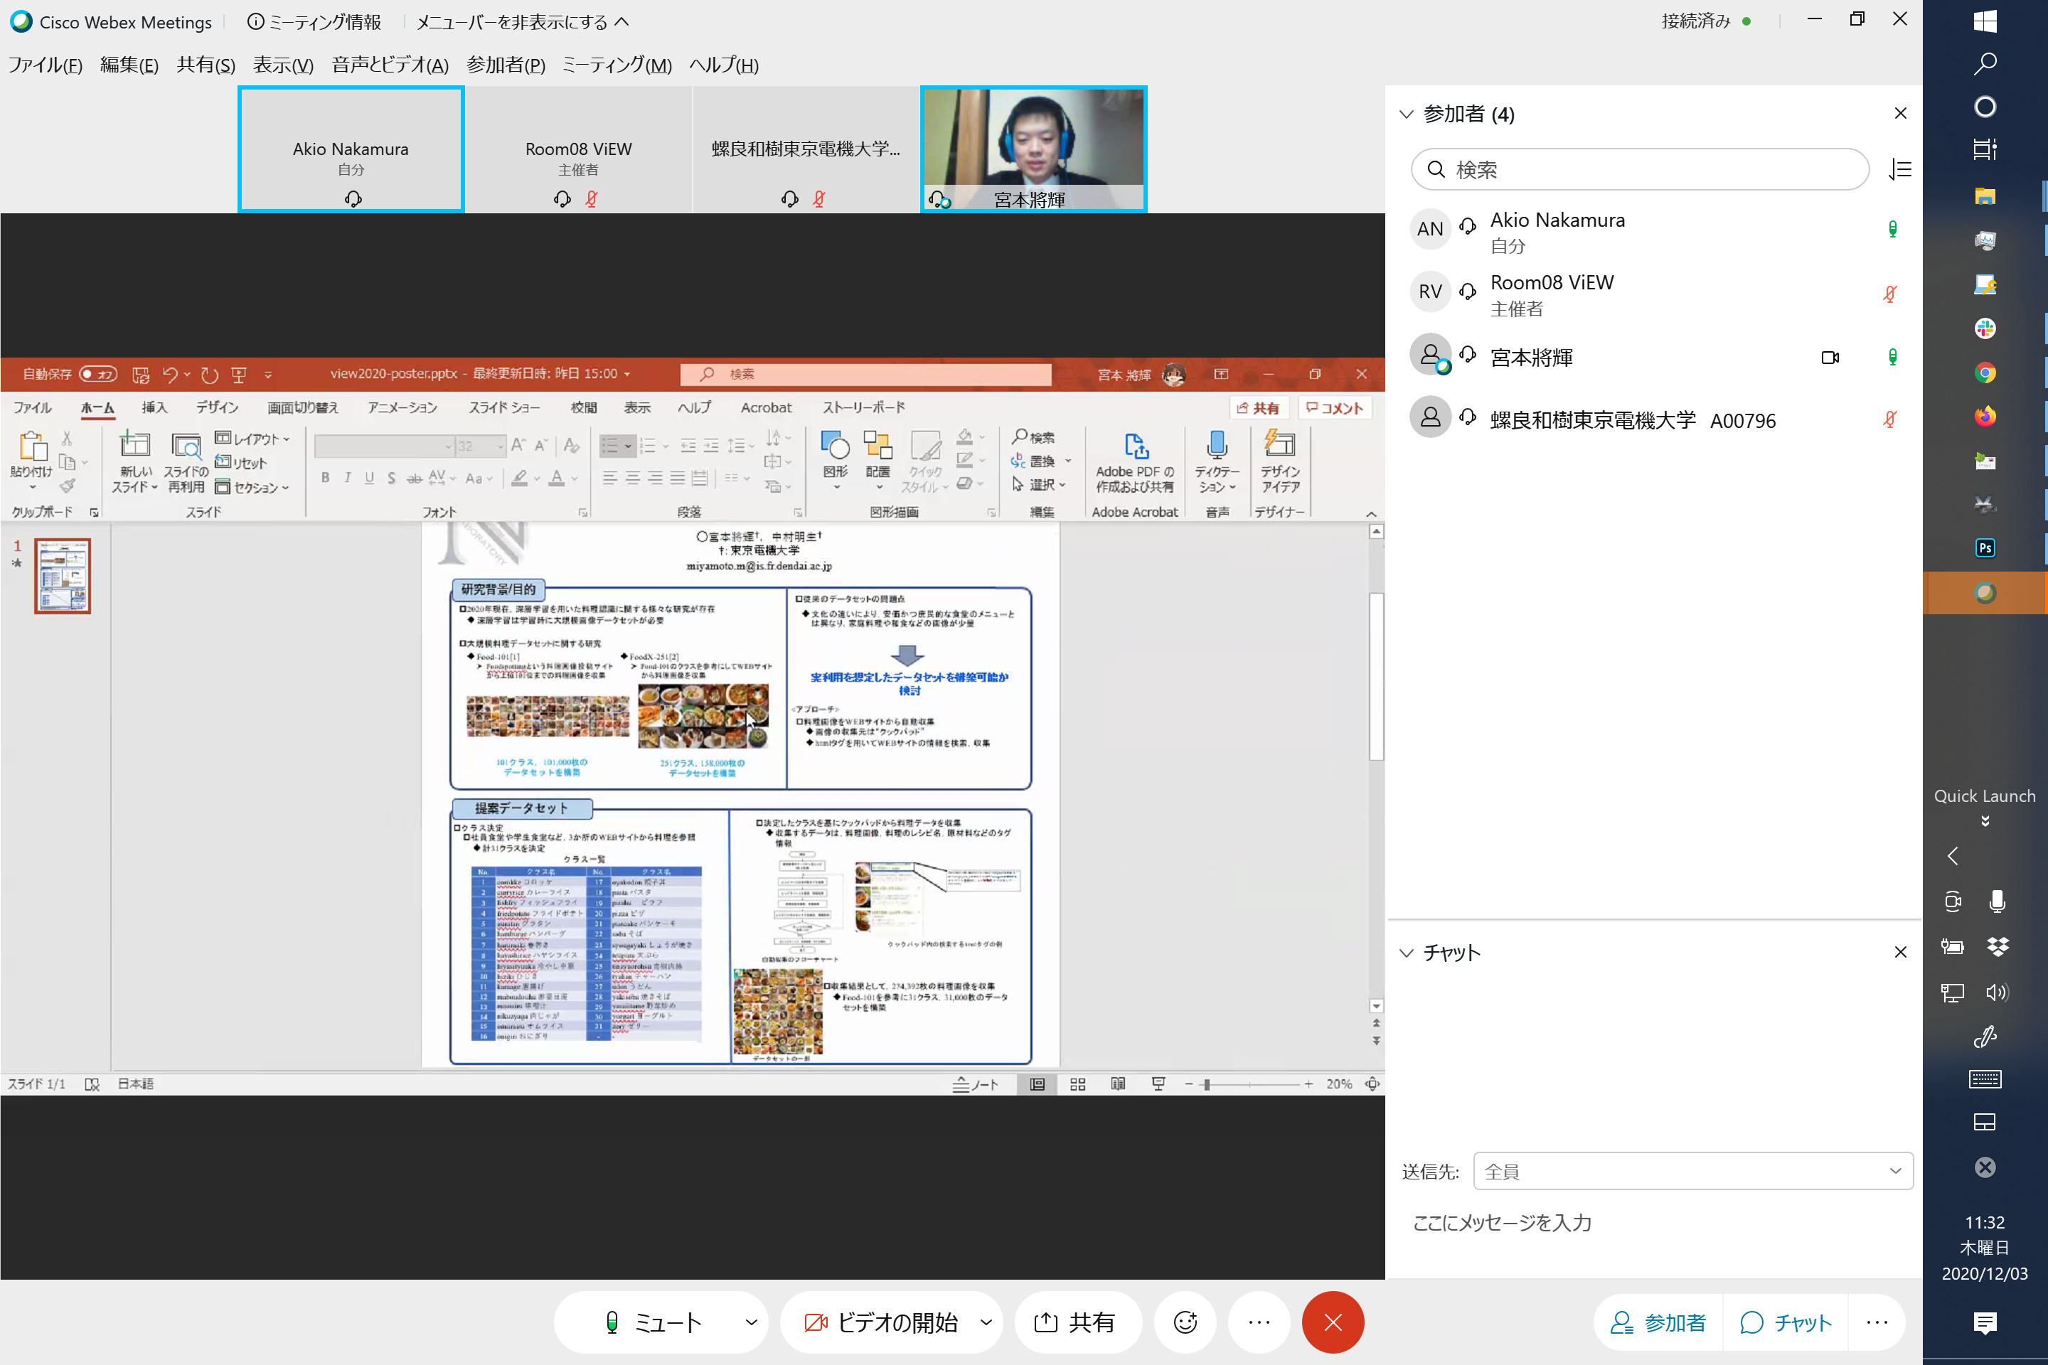The image size is (2048, 1365).
Task: Expand mute audio options arrow
Action: [751, 1322]
